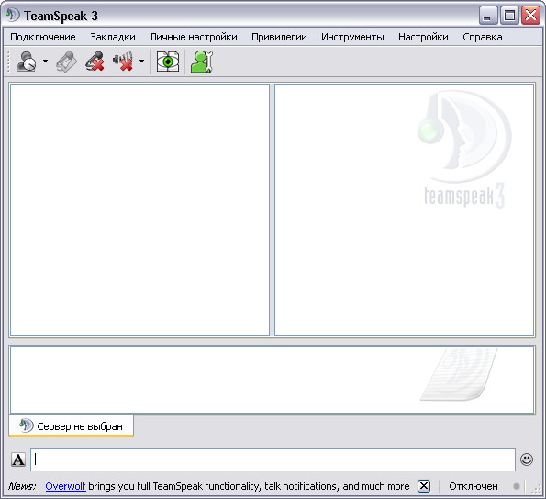
Task: Toggle the mute speakers icon
Action: [123, 62]
